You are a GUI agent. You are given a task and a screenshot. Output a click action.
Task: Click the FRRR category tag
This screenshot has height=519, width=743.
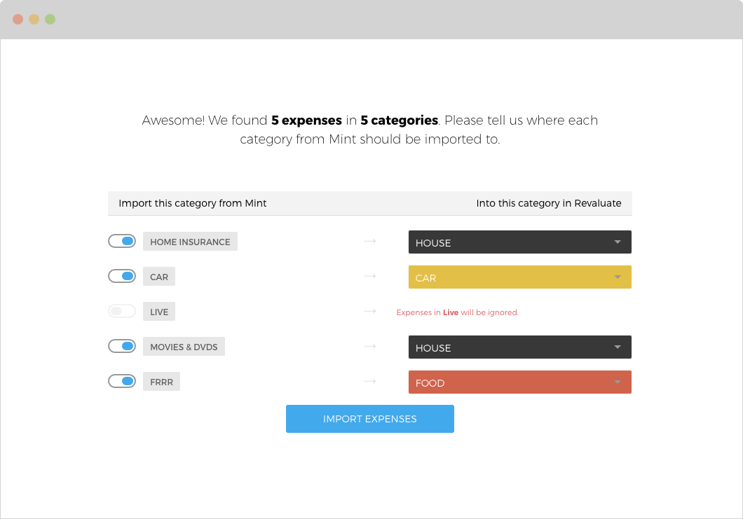click(161, 382)
